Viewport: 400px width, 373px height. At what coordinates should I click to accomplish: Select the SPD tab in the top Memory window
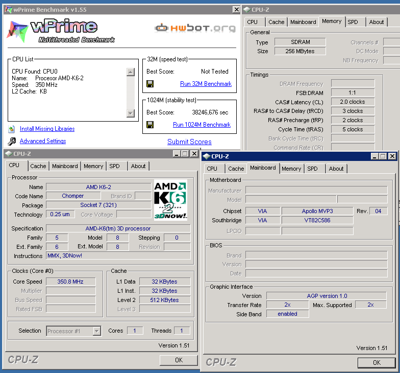tap(356, 22)
